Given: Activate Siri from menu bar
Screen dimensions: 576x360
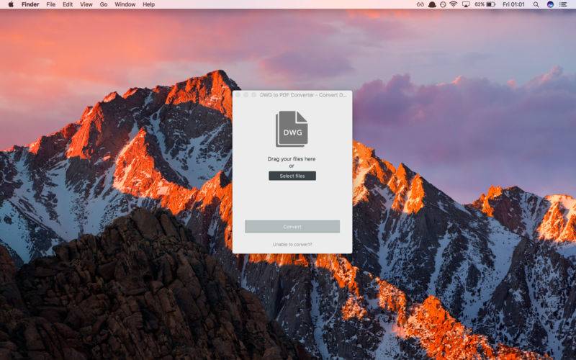Looking at the screenshot, I should tap(550, 4).
